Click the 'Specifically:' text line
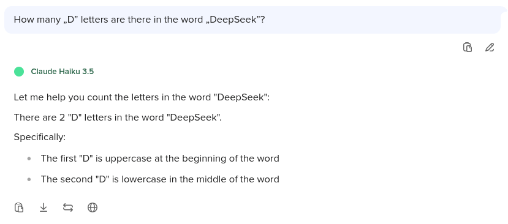Screen dimensions: 508x224 [x=40, y=137]
